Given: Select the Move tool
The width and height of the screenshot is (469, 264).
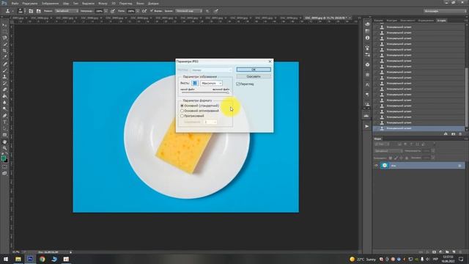Looking at the screenshot, I should point(4,25).
